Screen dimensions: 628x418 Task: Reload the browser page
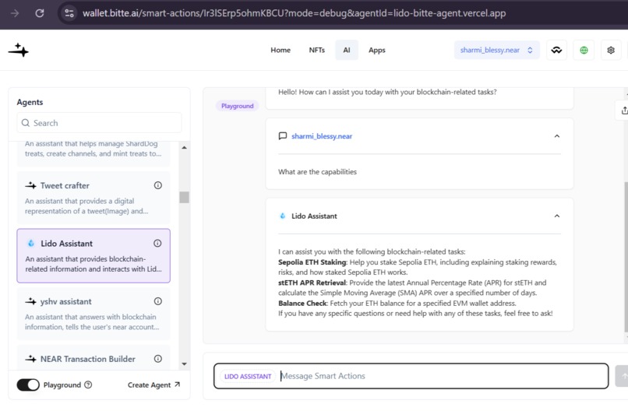39,13
